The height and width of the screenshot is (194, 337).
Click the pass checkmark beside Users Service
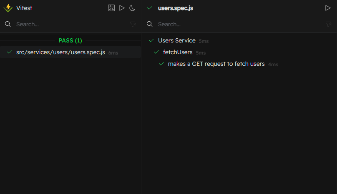[151, 40]
